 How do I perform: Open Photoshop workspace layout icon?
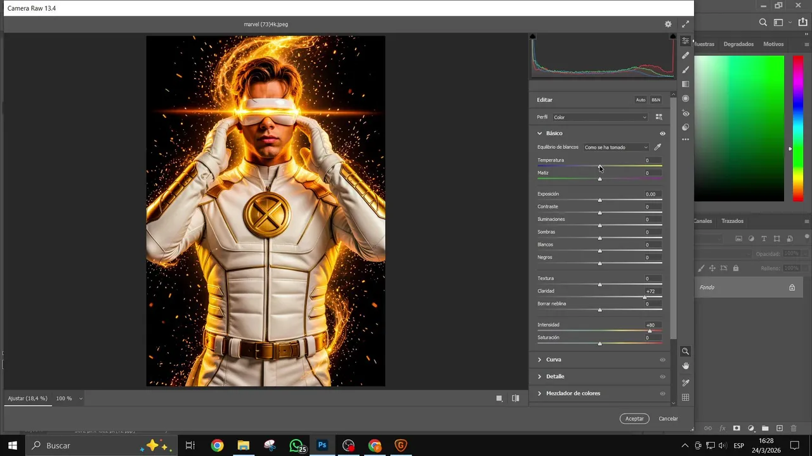(x=779, y=22)
